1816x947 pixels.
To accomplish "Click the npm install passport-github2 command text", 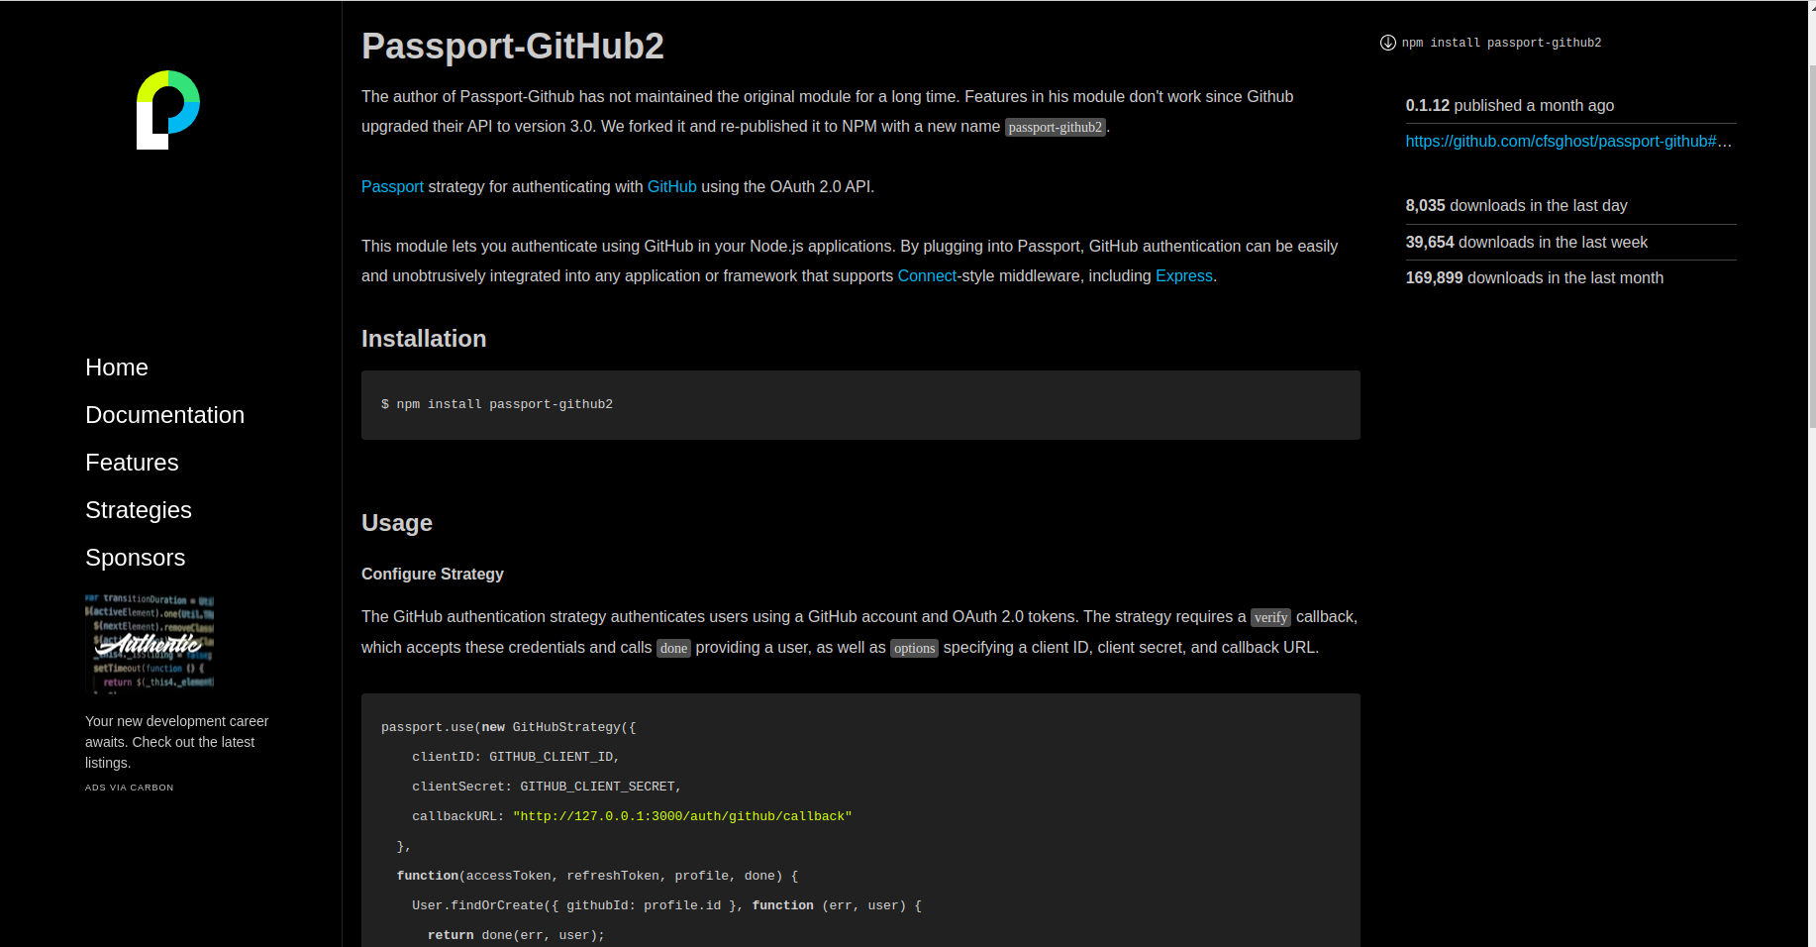I will click(x=1501, y=43).
